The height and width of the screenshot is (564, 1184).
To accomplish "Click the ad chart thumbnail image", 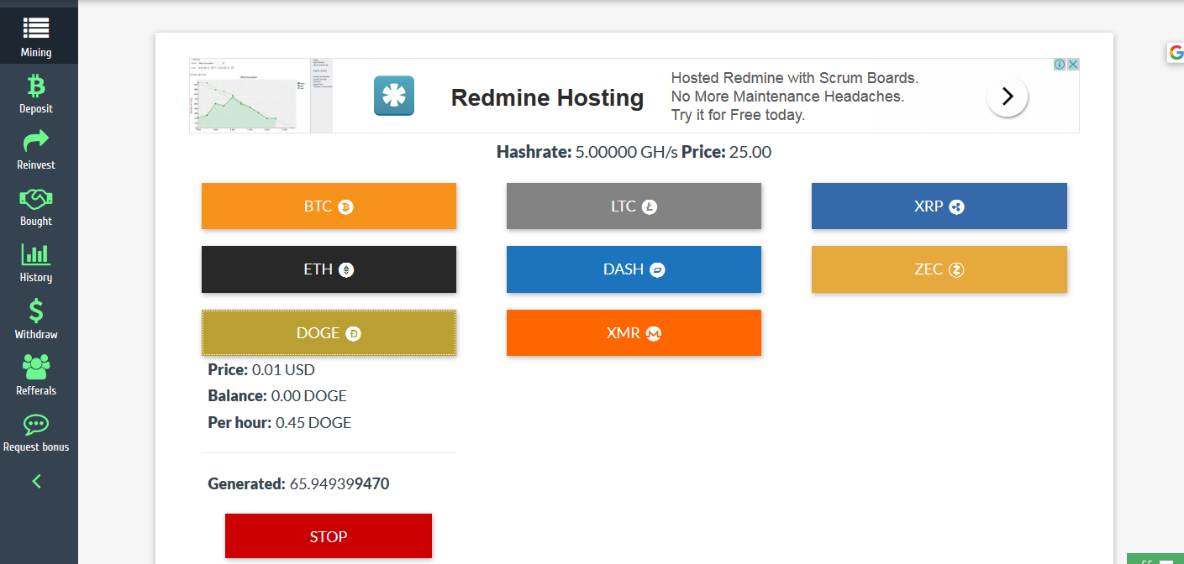I will (x=261, y=96).
